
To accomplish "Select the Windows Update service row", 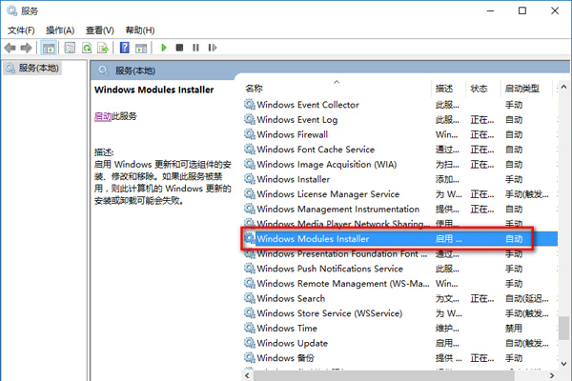I will click(x=292, y=343).
